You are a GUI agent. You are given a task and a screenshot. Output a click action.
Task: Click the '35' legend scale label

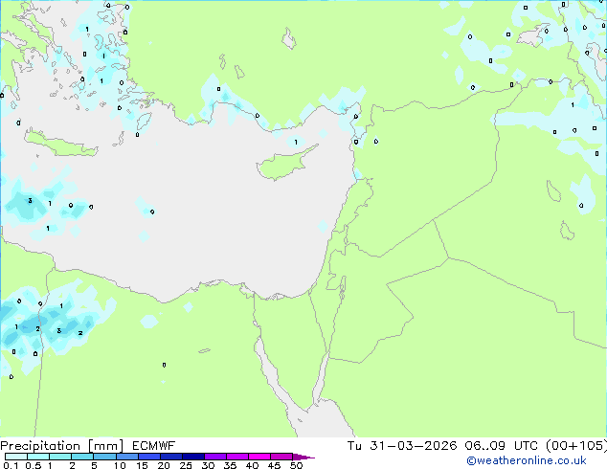coord(230,465)
